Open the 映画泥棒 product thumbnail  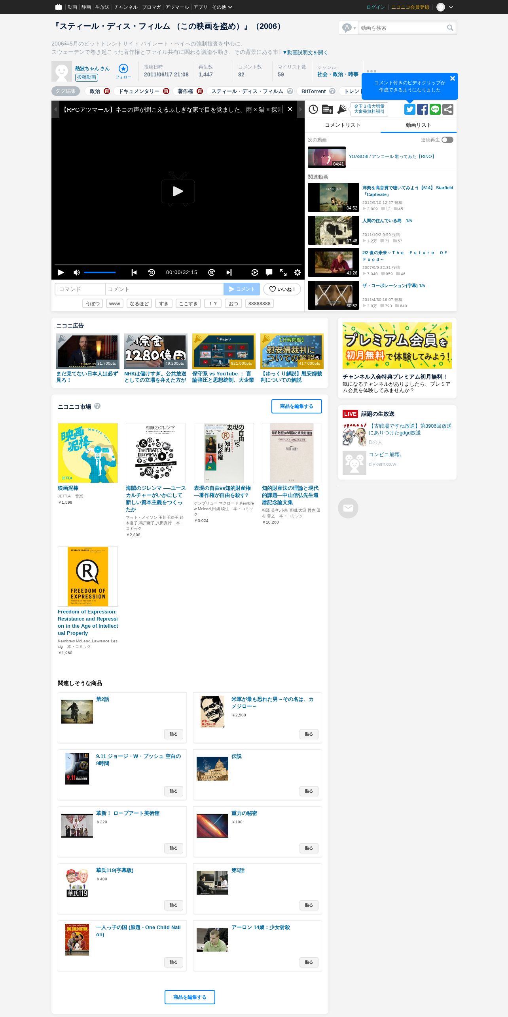coord(88,453)
